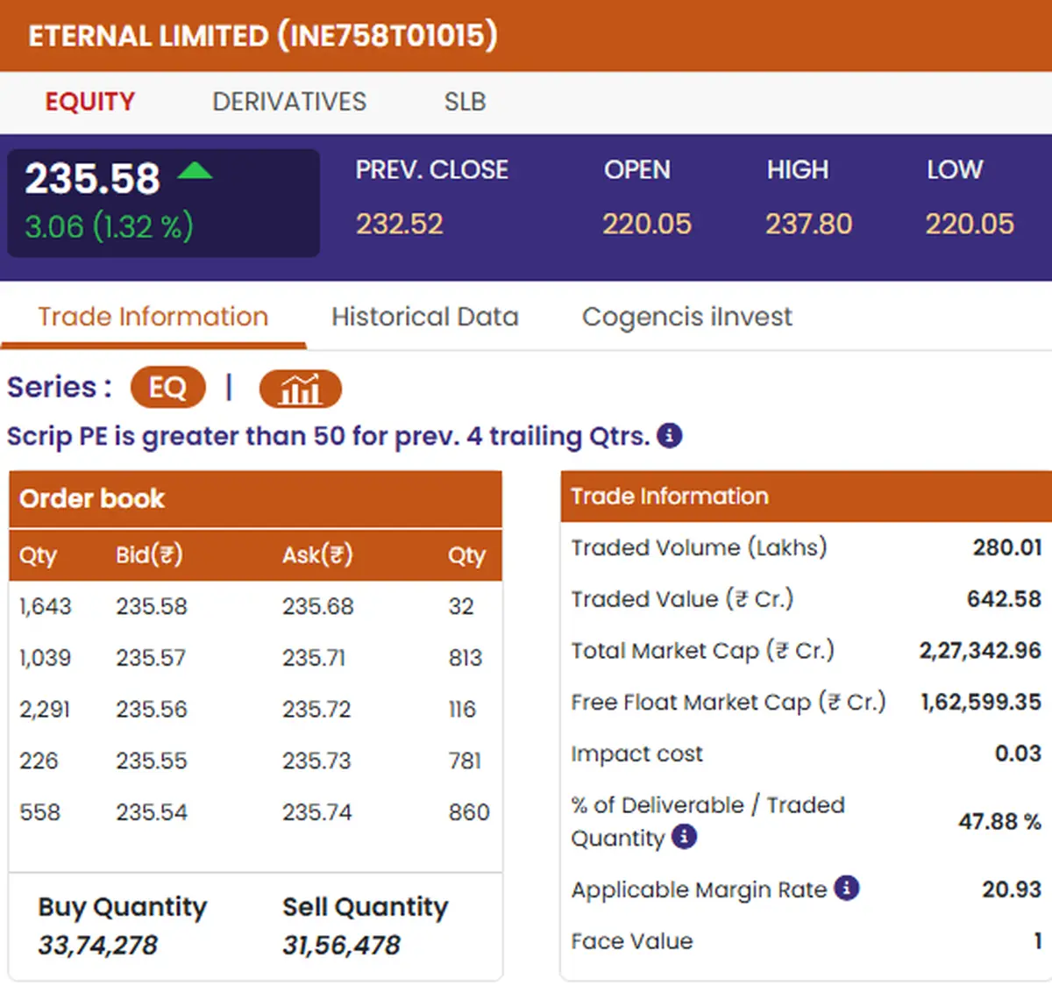Screen dimensions: 1052x993
Task: Click the change value 3.06 (1.32 %)
Action: tap(109, 227)
